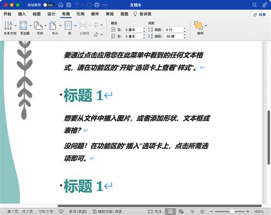Click the lightbulb 告诉我 icon

pyautogui.click(x=135, y=14)
